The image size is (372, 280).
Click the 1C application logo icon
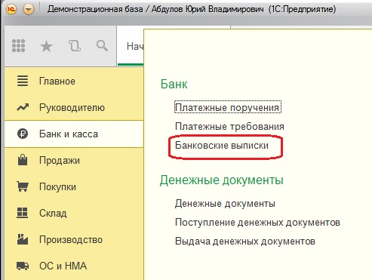click(x=11, y=9)
